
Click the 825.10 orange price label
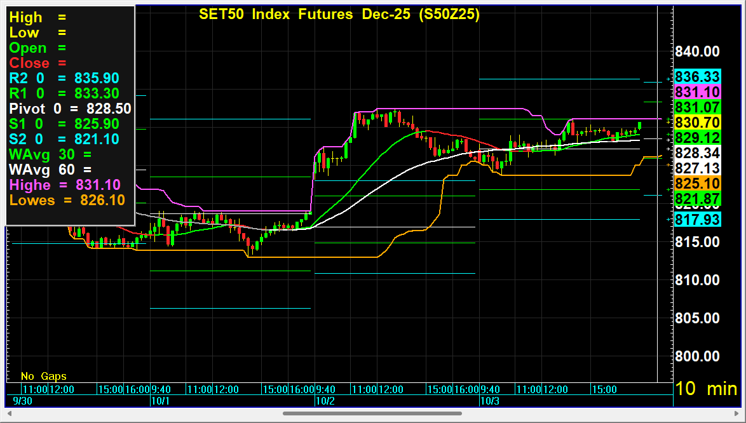point(697,184)
